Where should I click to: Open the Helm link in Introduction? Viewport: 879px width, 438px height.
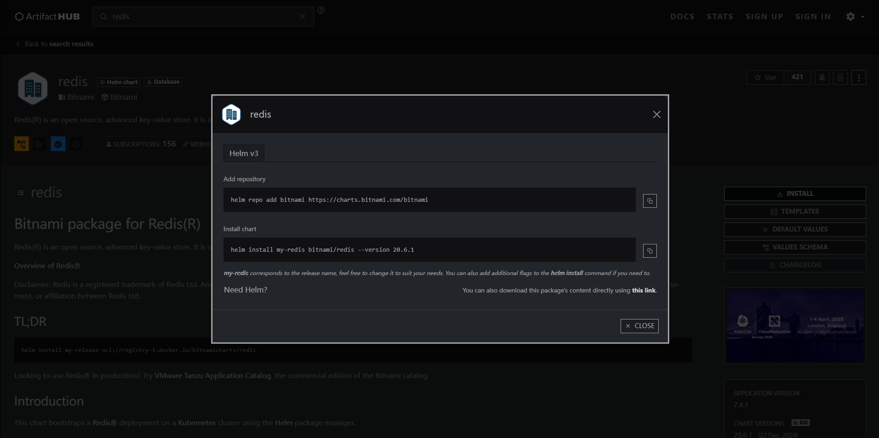[284, 422]
